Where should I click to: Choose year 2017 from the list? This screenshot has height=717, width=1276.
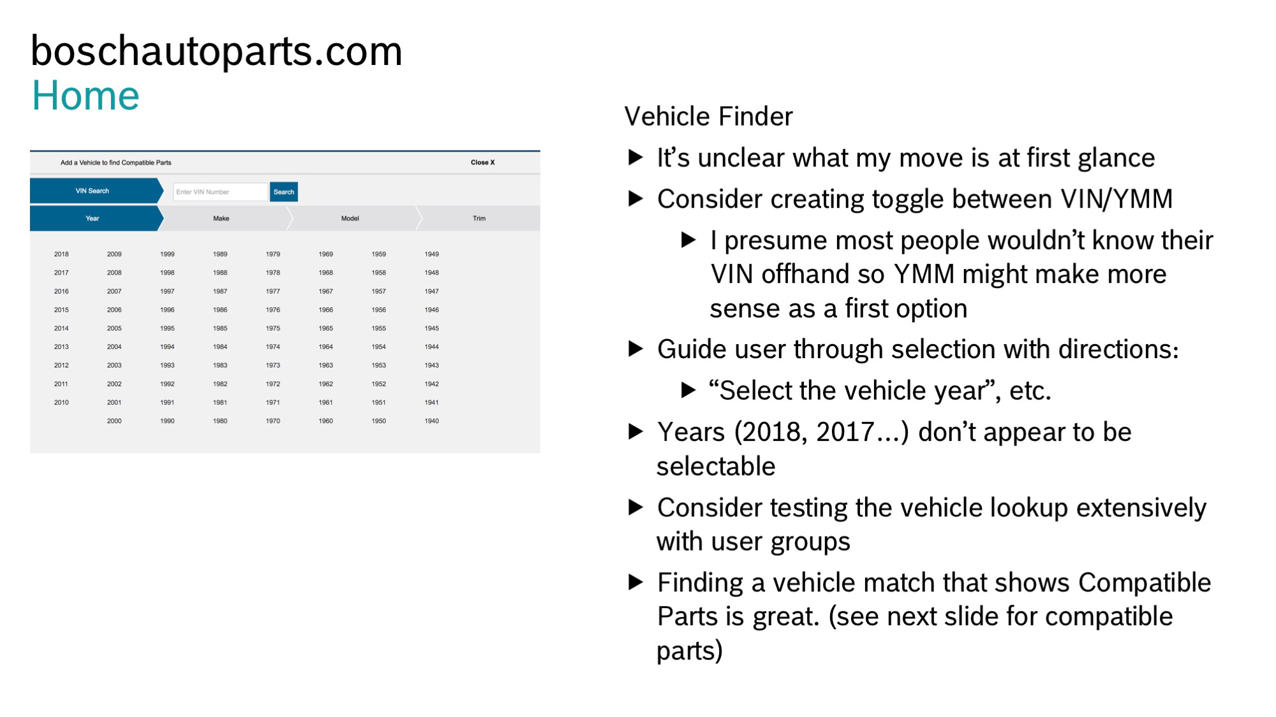pyautogui.click(x=61, y=273)
